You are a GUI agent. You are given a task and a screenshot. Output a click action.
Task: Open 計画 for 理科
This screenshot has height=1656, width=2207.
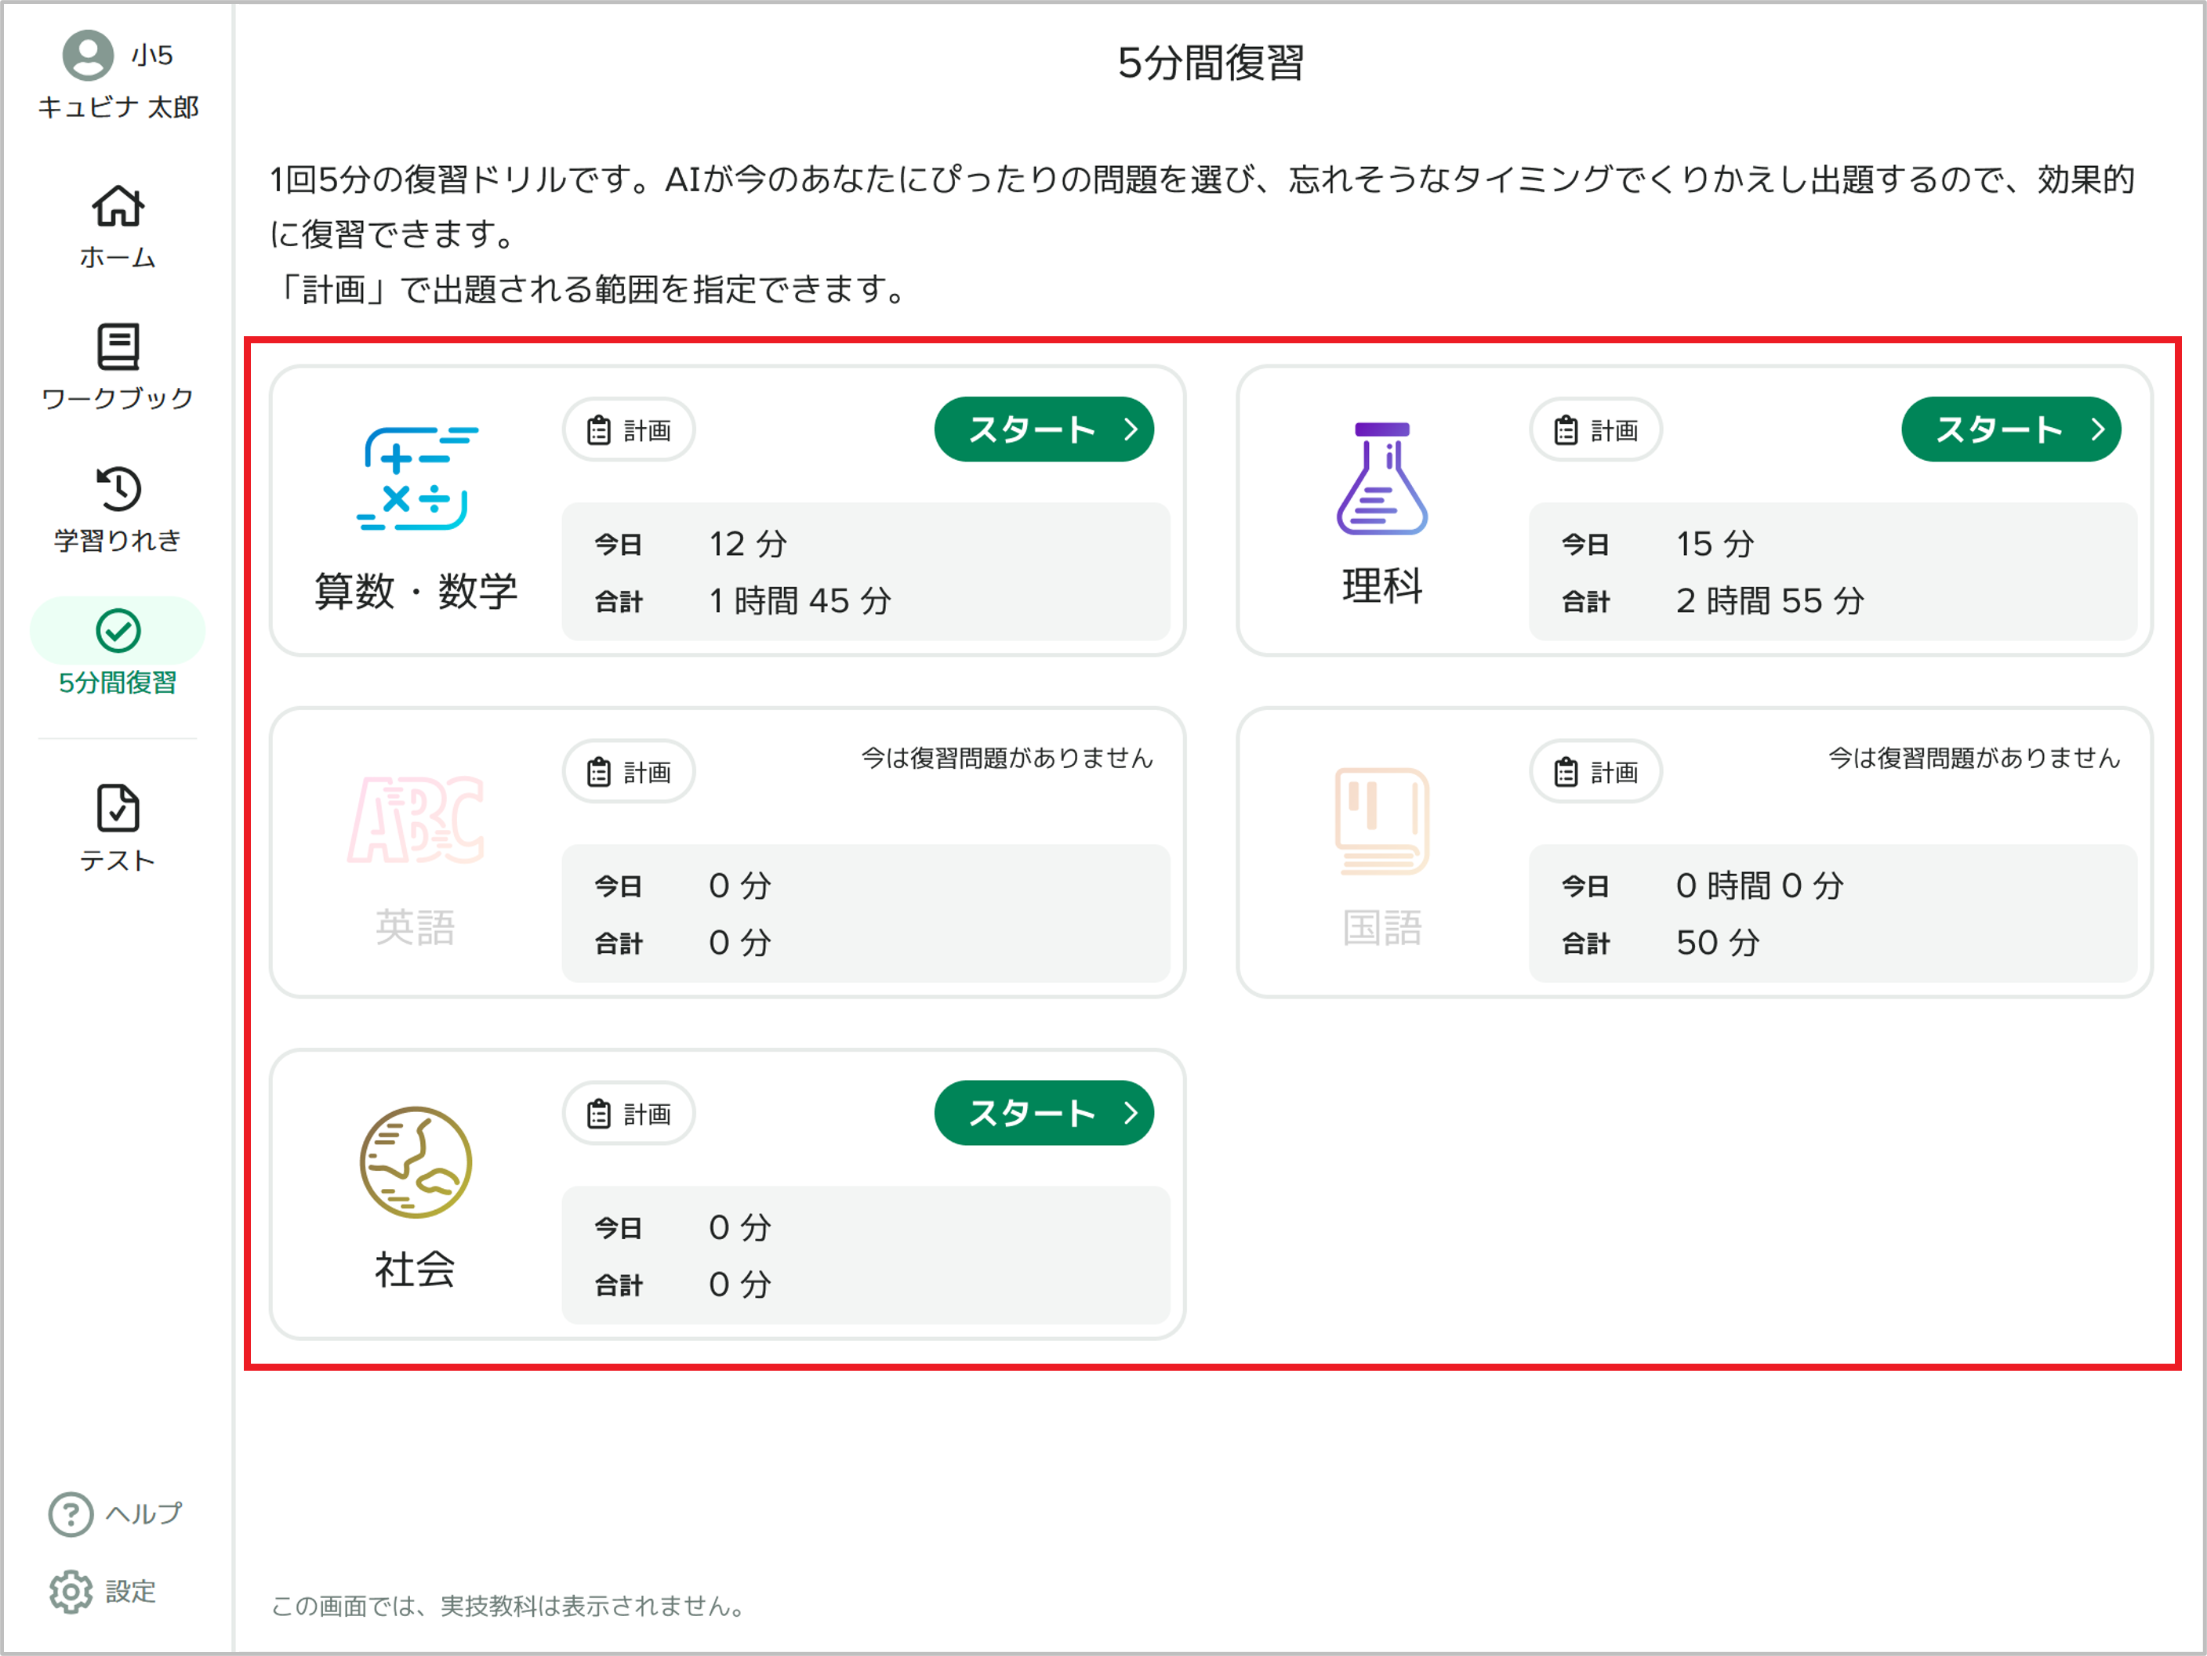[x=1595, y=430]
